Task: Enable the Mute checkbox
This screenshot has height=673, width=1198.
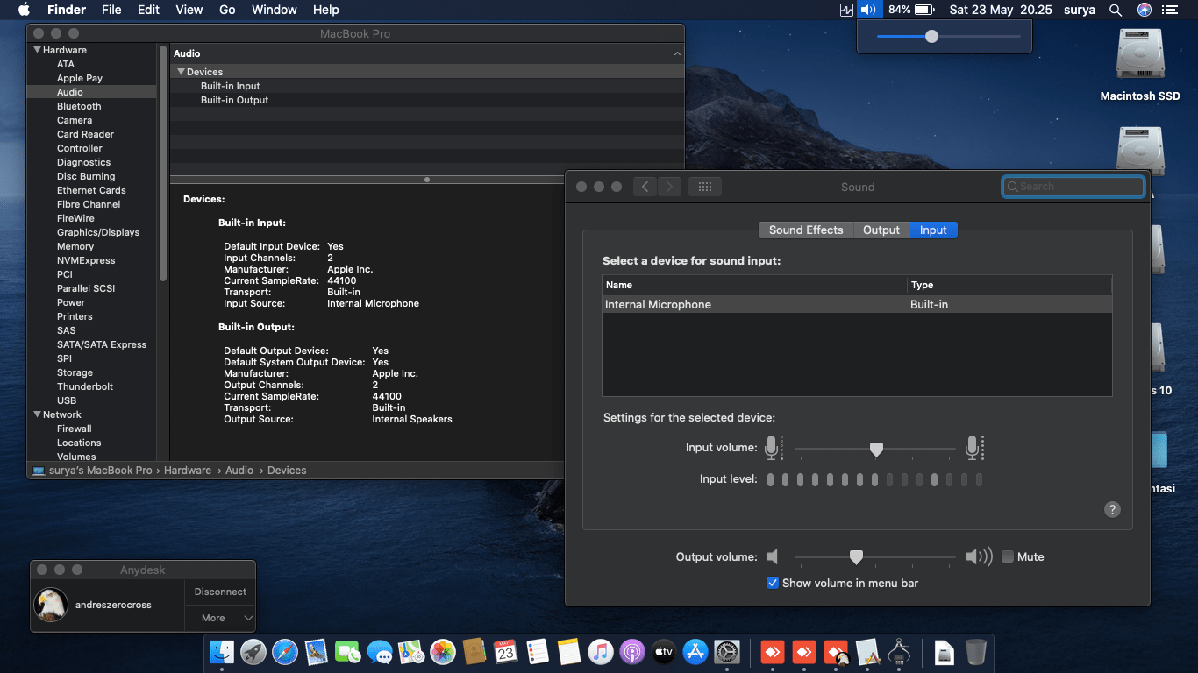Action: point(1008,556)
